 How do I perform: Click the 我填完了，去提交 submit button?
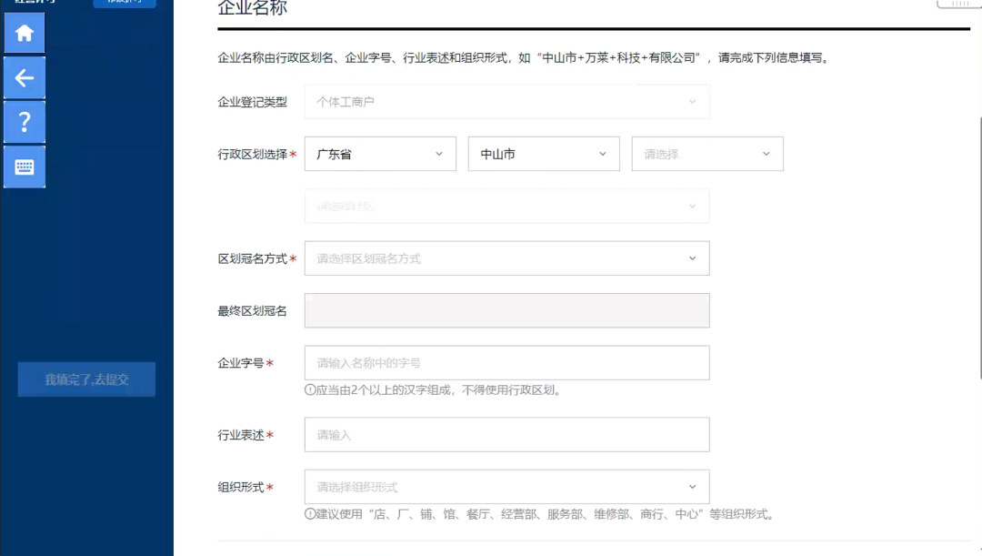[x=86, y=379]
